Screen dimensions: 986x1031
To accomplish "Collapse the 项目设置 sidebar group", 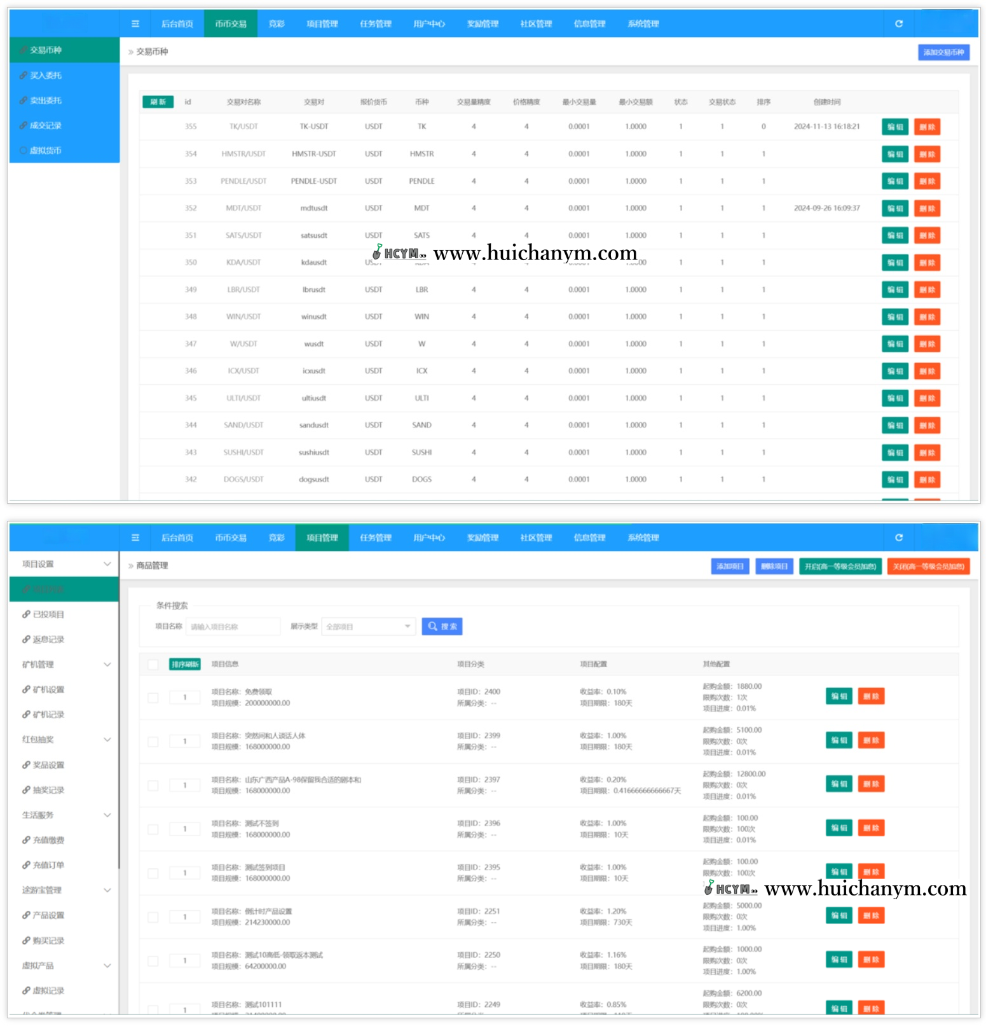I will 107,564.
